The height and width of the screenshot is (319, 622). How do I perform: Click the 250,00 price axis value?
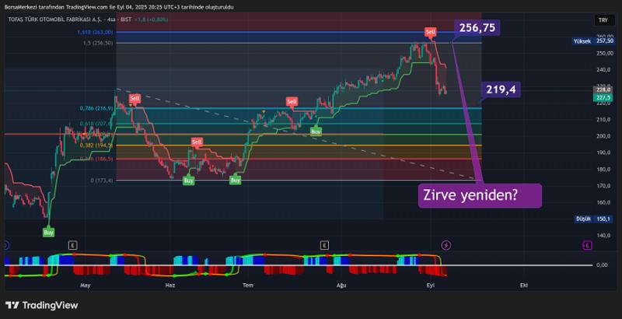(605, 54)
